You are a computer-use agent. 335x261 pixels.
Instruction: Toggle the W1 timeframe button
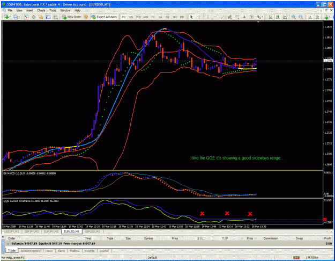coord(175,17)
